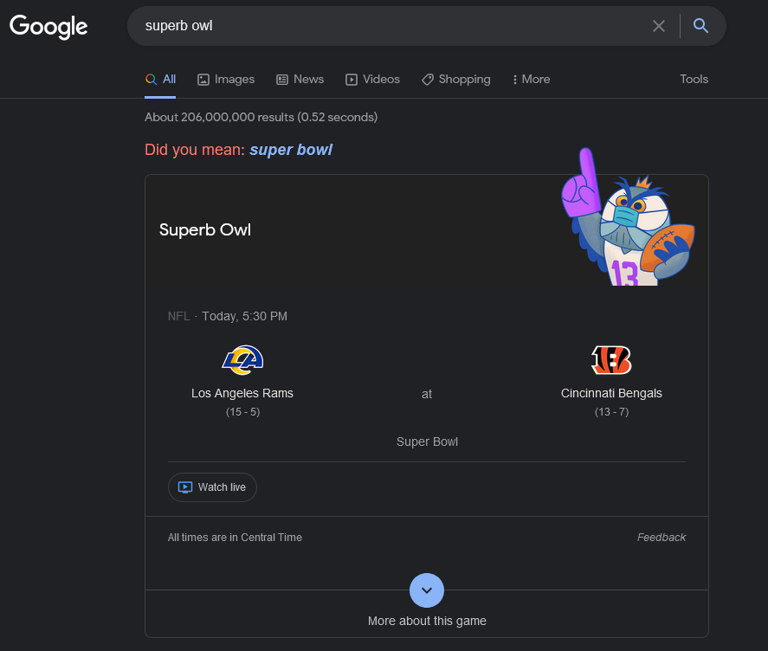Click the Watch live button
Image resolution: width=768 pixels, height=651 pixels.
coord(212,487)
